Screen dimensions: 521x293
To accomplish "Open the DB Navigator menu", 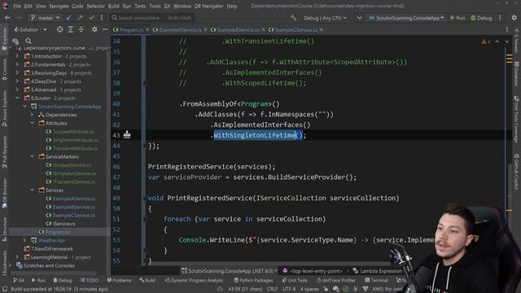I will [208, 6].
